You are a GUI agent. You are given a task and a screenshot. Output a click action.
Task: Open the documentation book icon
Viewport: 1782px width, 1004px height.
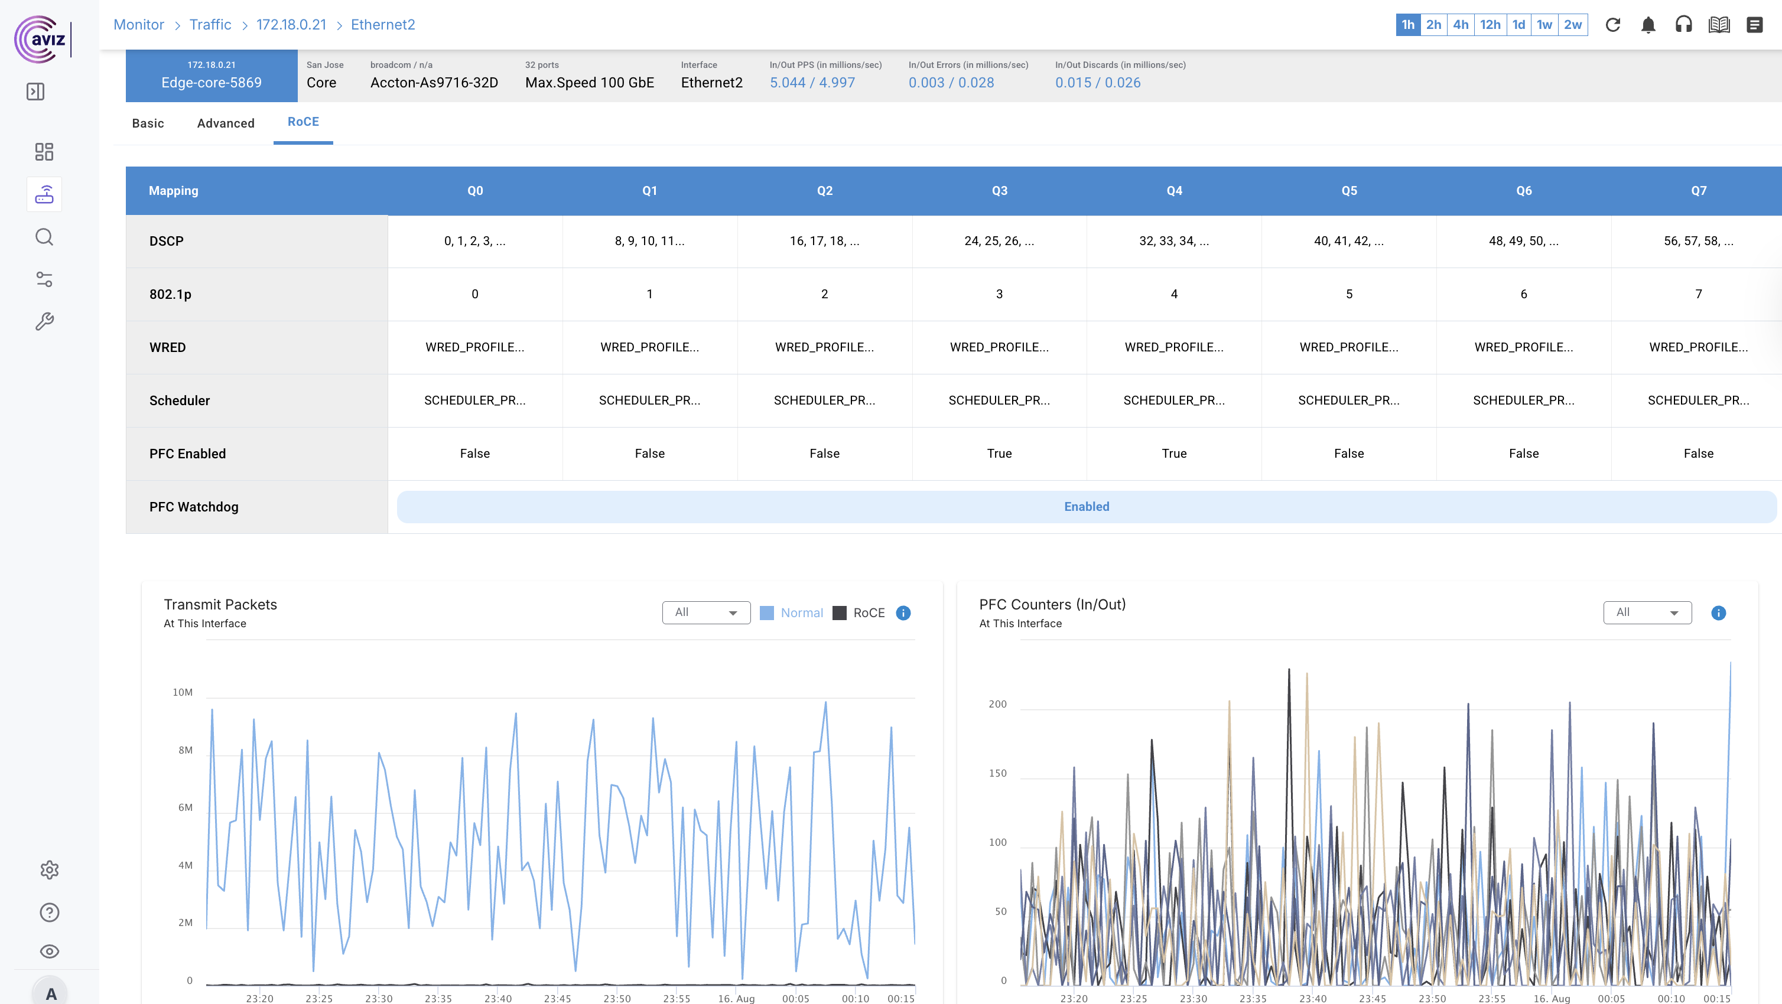pyautogui.click(x=1718, y=25)
